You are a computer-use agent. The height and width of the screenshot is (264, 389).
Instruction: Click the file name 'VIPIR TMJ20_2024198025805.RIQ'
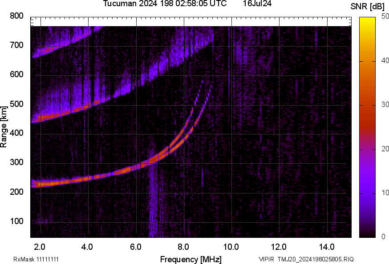(306, 259)
